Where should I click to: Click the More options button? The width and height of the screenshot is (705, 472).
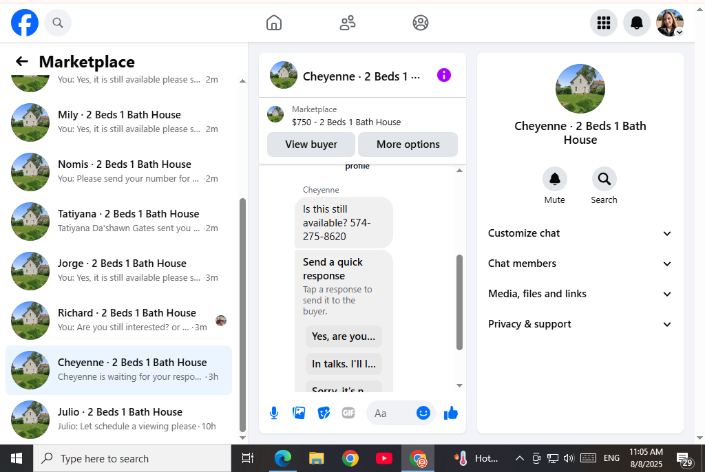408,144
